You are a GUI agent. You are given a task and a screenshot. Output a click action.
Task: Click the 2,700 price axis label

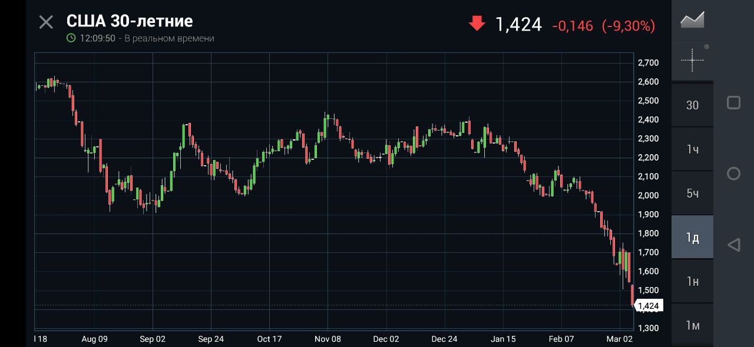click(x=648, y=62)
